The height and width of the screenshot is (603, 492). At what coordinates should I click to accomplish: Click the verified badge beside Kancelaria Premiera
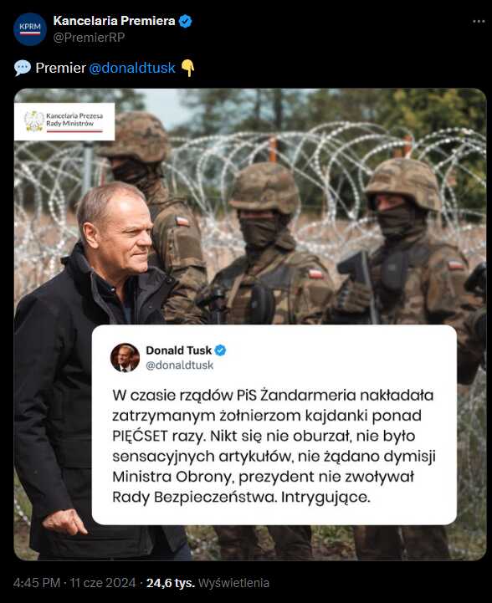coord(186,21)
